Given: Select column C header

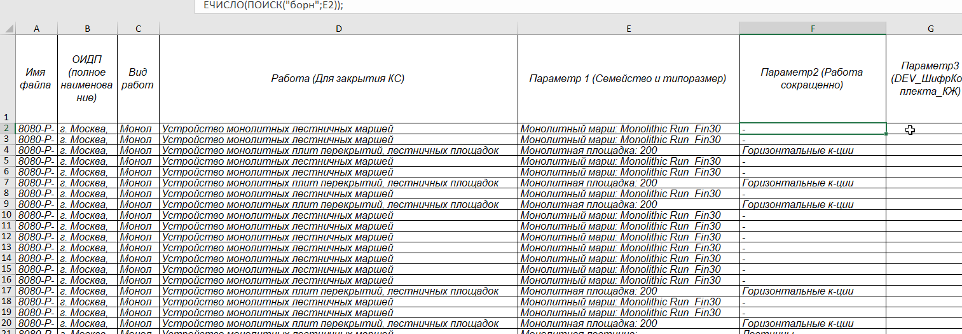Looking at the screenshot, I should (x=138, y=29).
